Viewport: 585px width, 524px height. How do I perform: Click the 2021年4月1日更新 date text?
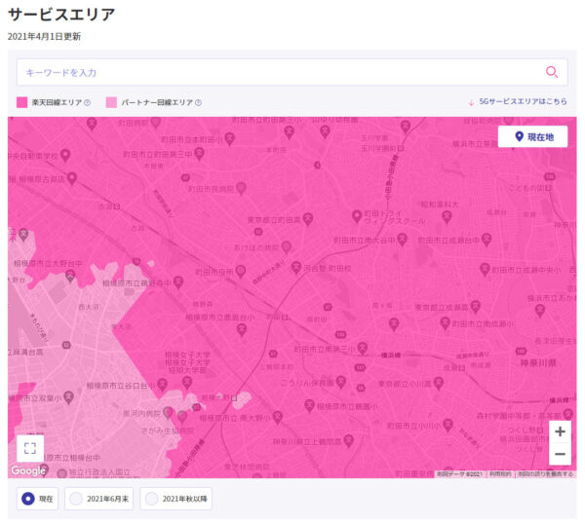click(44, 36)
